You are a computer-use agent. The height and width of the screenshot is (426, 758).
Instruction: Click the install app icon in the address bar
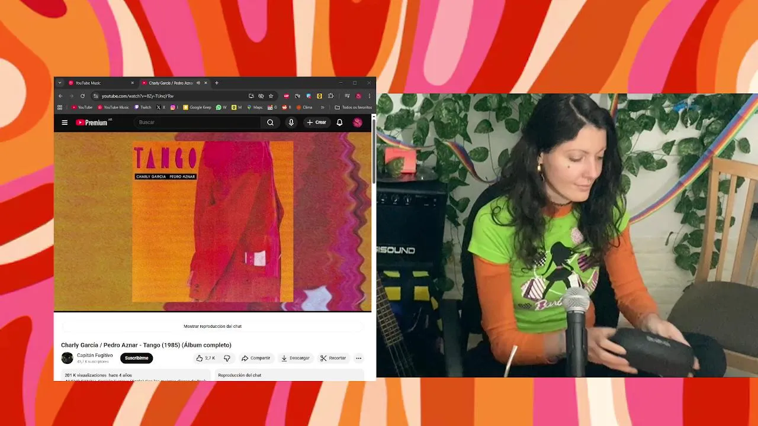coord(251,96)
